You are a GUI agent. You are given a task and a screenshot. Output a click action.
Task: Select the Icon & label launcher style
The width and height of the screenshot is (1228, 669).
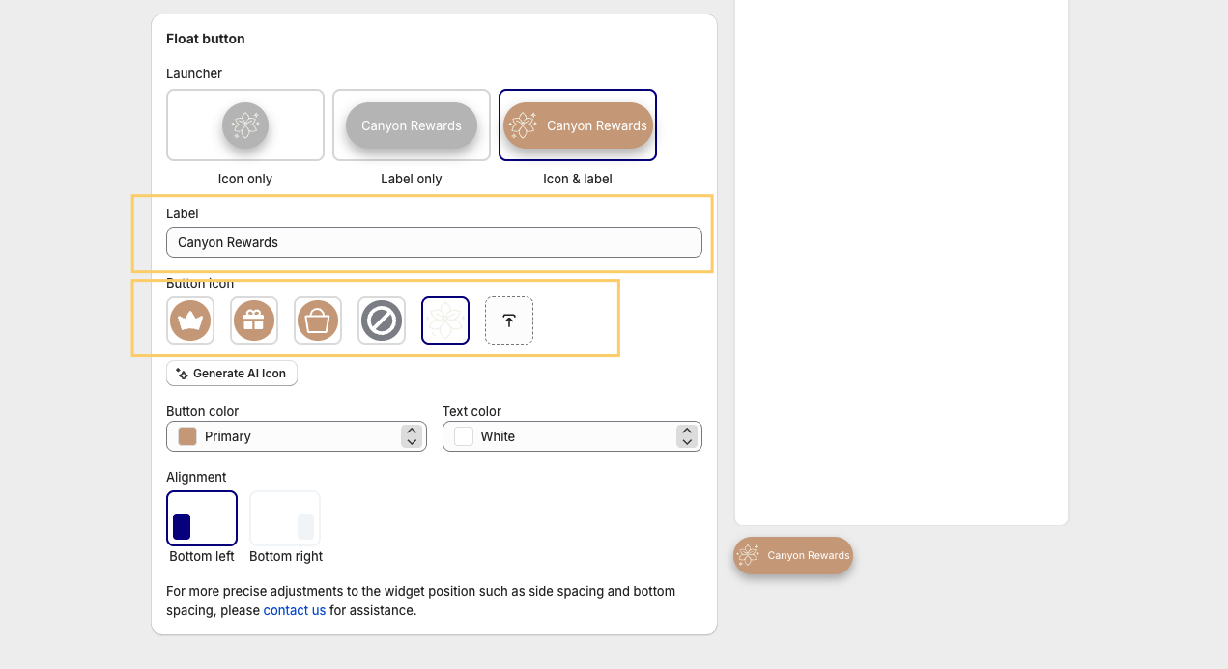click(x=578, y=125)
